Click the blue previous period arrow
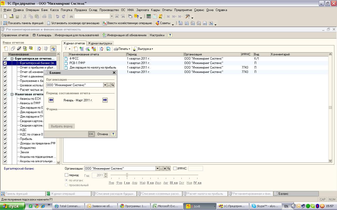 point(51,100)
